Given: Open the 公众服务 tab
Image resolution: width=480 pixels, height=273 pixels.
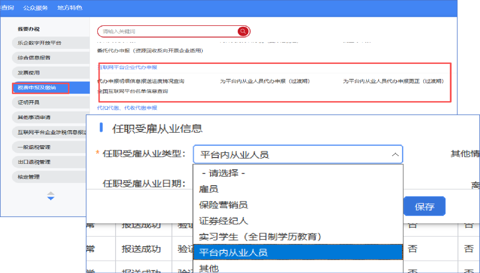Looking at the screenshot, I should point(36,8).
